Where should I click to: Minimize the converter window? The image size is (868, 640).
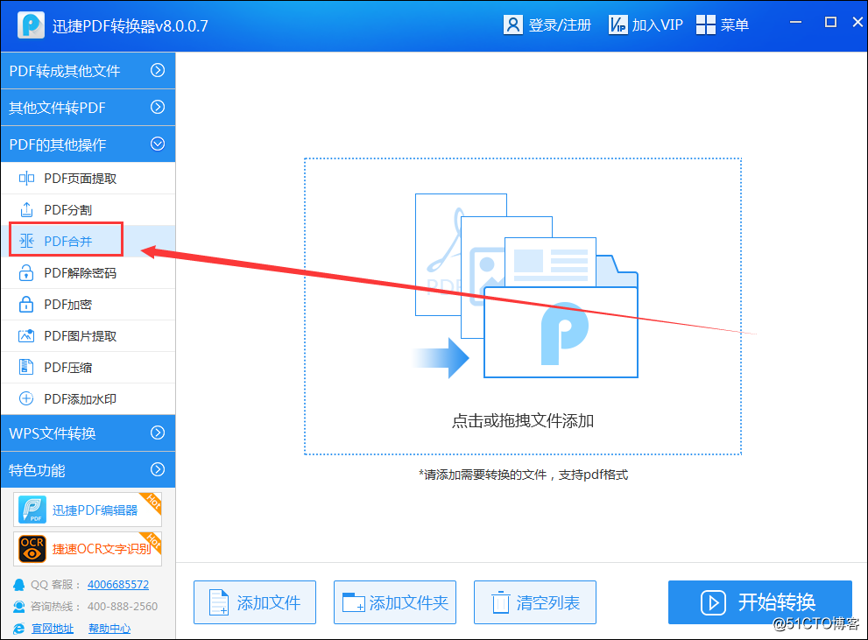pos(796,22)
